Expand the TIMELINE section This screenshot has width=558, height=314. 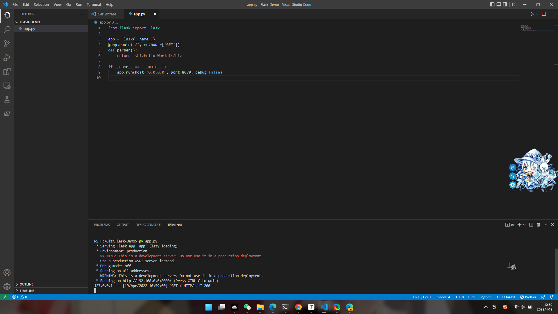coord(27,291)
